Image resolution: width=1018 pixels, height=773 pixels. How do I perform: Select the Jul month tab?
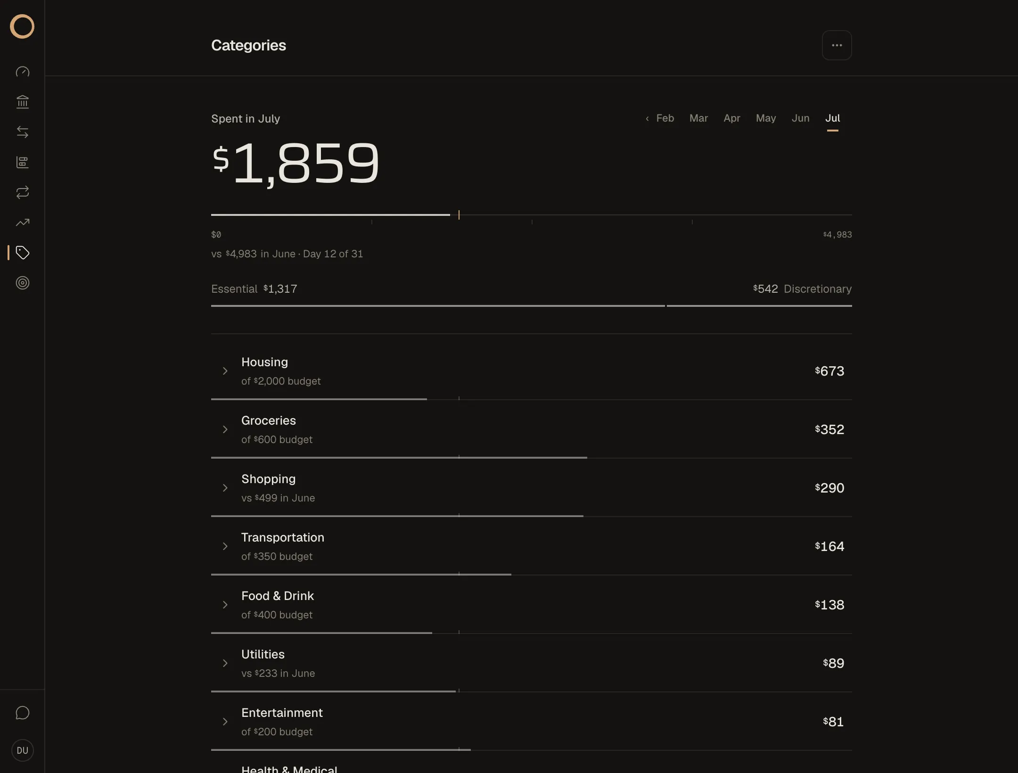(832, 118)
